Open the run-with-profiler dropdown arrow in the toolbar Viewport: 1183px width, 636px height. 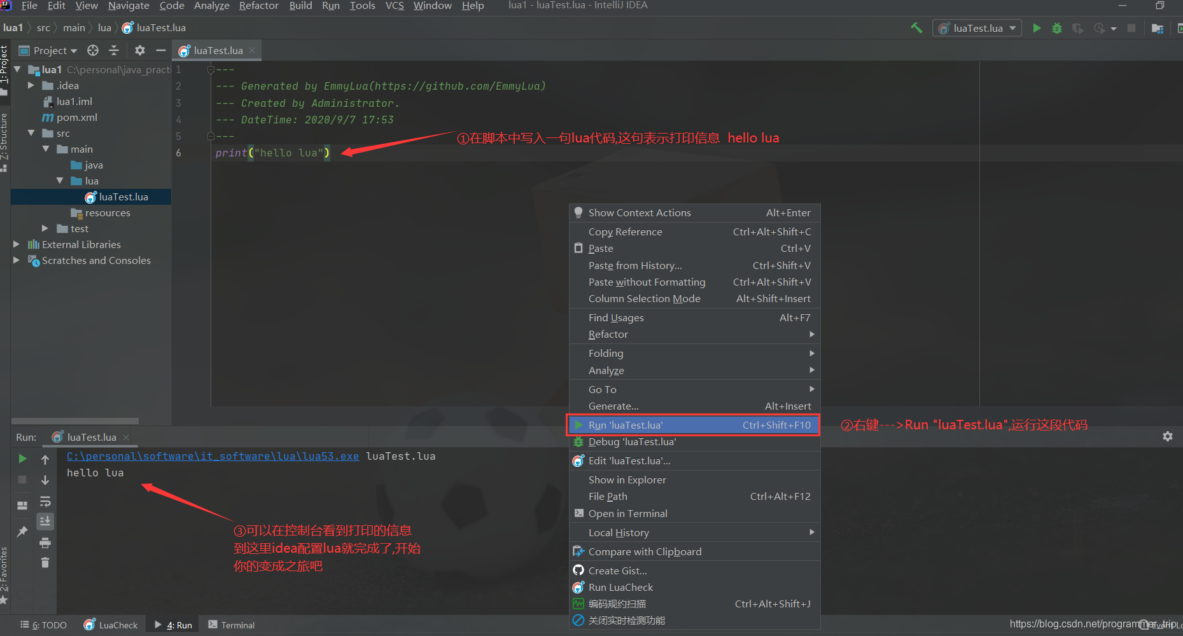click(1114, 29)
